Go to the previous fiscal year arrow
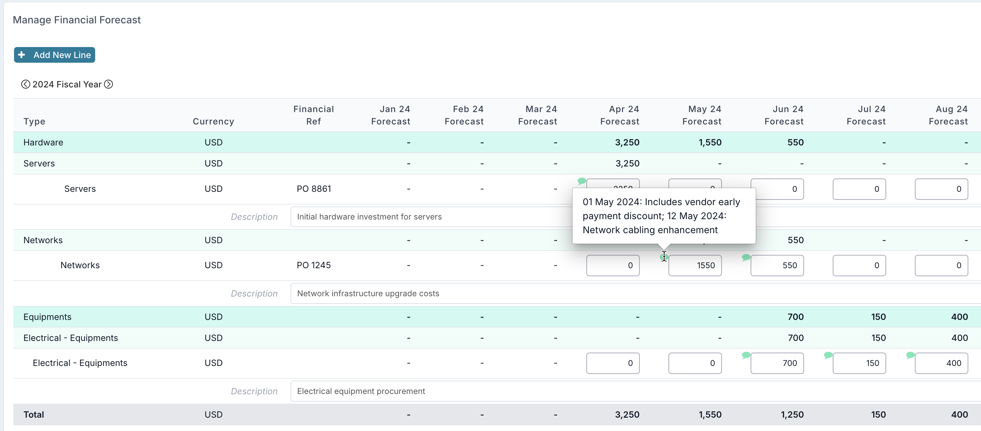 tap(25, 84)
